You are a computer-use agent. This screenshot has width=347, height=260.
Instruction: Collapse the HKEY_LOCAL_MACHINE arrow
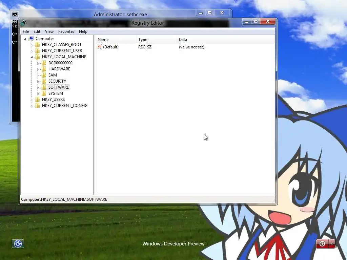pos(32,57)
